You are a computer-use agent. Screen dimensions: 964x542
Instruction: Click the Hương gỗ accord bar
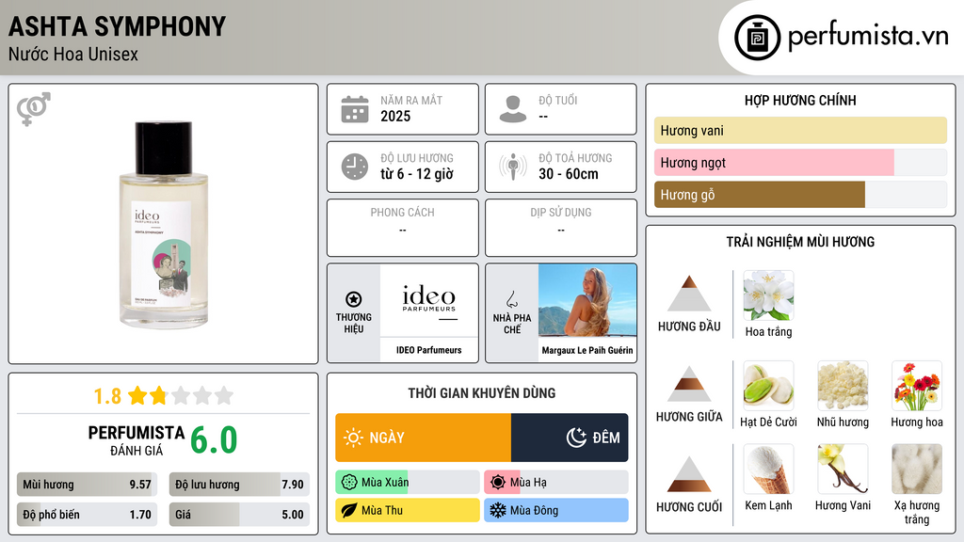coord(800,194)
